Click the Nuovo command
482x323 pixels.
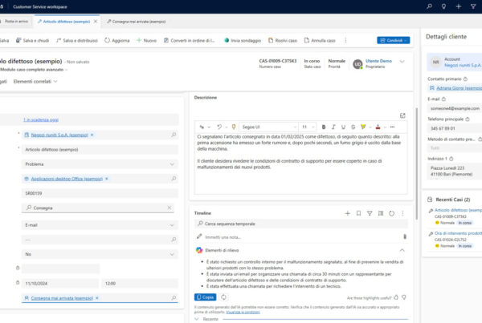[146, 41]
